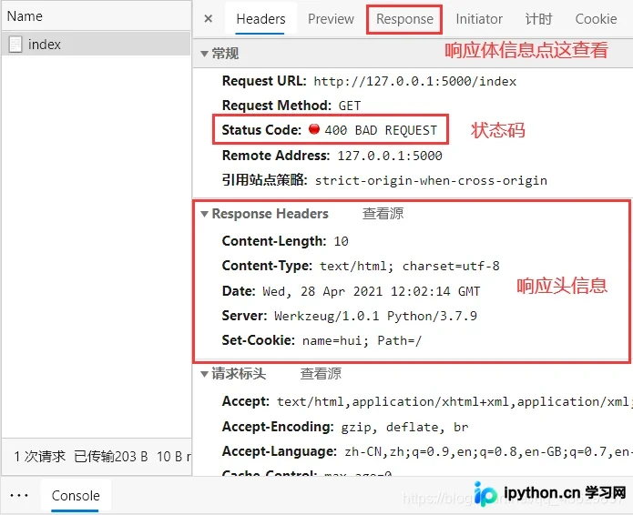Click the Remote Address value 127.0.0.1:5000
Image resolution: width=633 pixels, height=515 pixels.
390,156
